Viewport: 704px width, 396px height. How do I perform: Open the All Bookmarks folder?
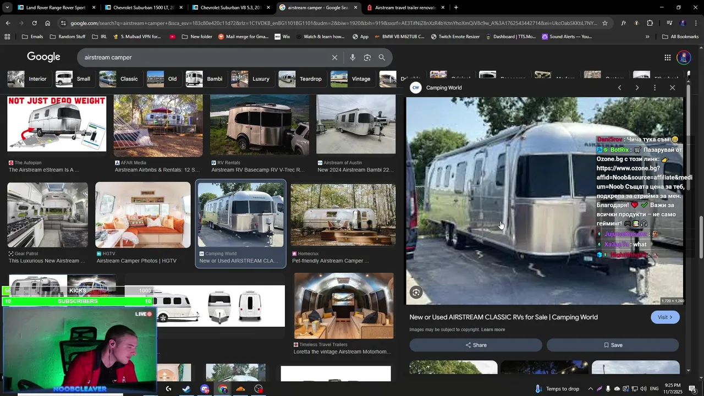[x=680, y=36]
